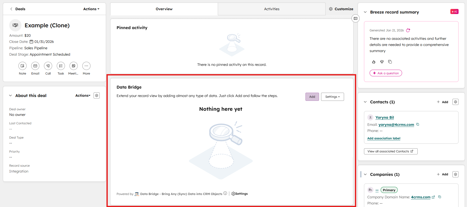This screenshot has height=207, width=467.
Task: Open Yaryna Bil contact link
Action: pos(384,117)
